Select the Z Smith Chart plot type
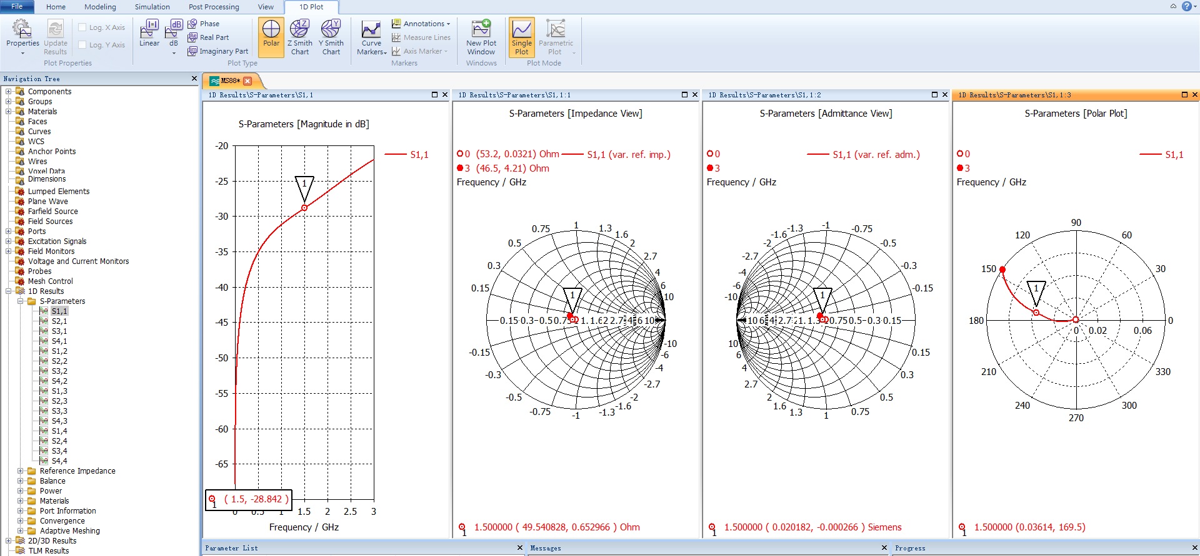The width and height of the screenshot is (1200, 556). 300,36
